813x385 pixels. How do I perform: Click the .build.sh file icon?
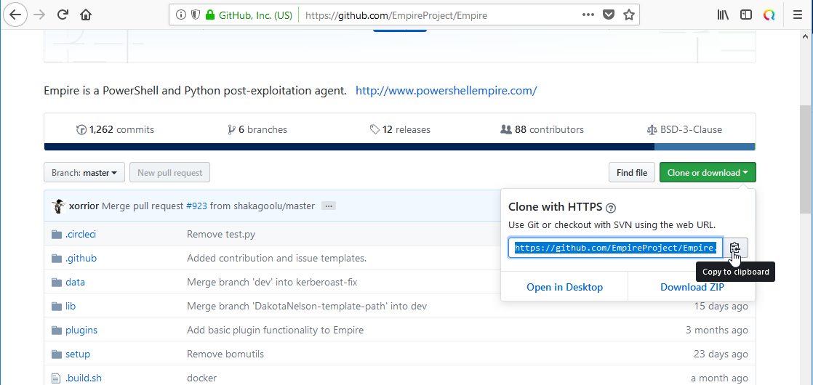click(x=57, y=378)
